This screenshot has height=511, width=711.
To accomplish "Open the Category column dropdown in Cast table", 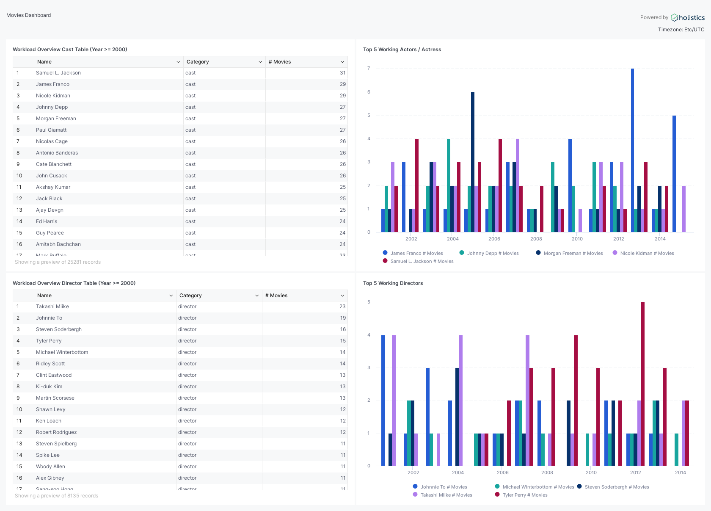I will 260,62.
